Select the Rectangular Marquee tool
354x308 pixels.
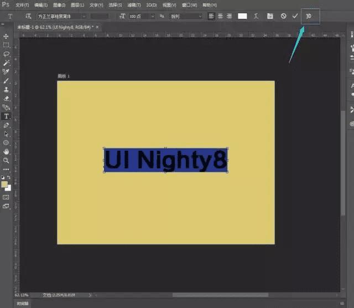click(x=7, y=45)
